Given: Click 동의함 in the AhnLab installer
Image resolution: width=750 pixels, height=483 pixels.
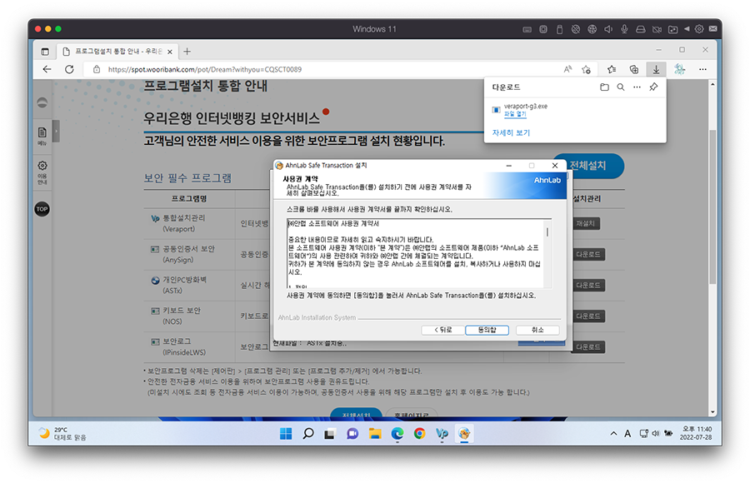Looking at the screenshot, I should coord(487,330).
